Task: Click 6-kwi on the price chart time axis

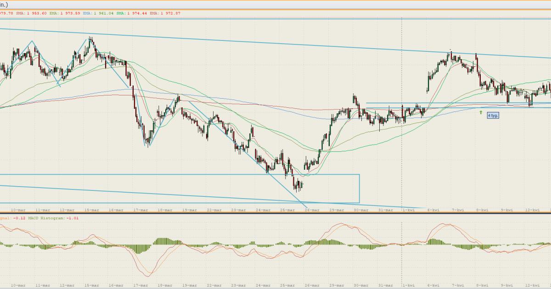Action: tap(433, 210)
